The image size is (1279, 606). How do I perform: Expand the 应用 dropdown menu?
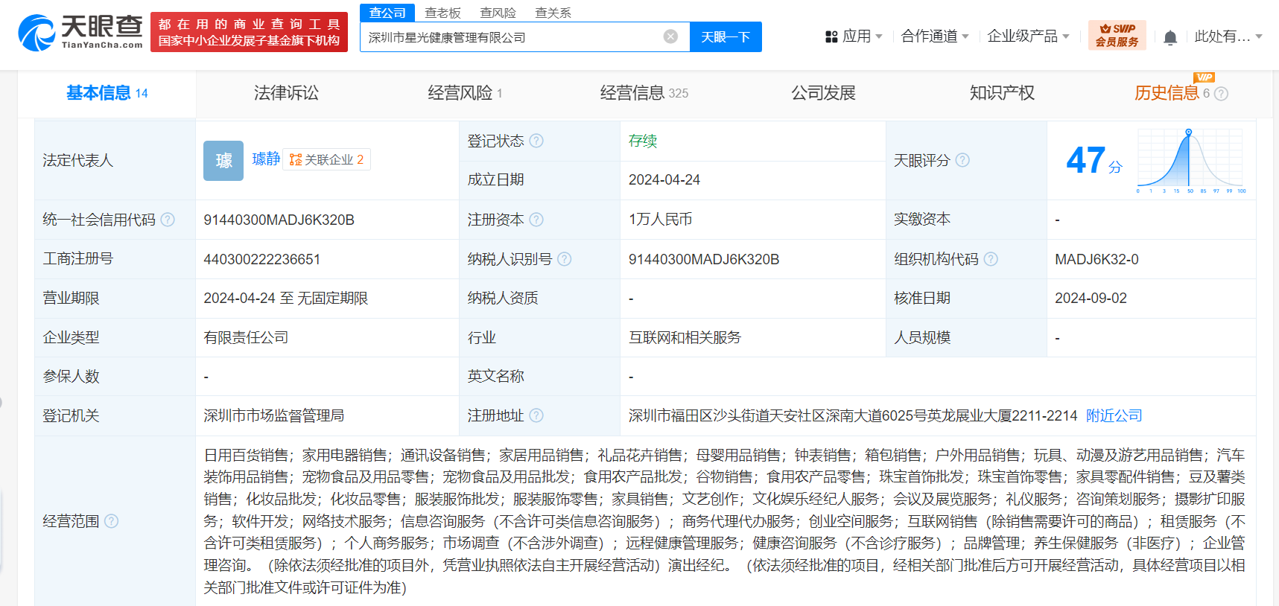click(854, 36)
